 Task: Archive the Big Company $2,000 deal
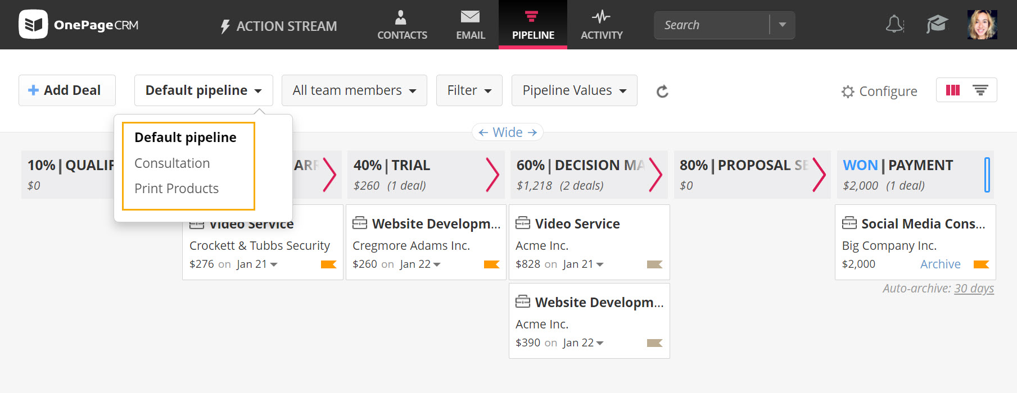(940, 264)
